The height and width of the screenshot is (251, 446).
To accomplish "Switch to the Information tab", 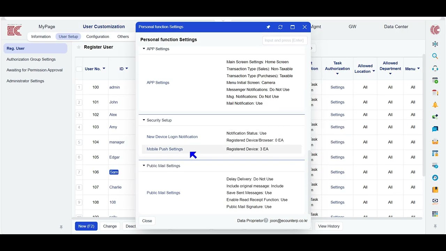I will [41, 37].
